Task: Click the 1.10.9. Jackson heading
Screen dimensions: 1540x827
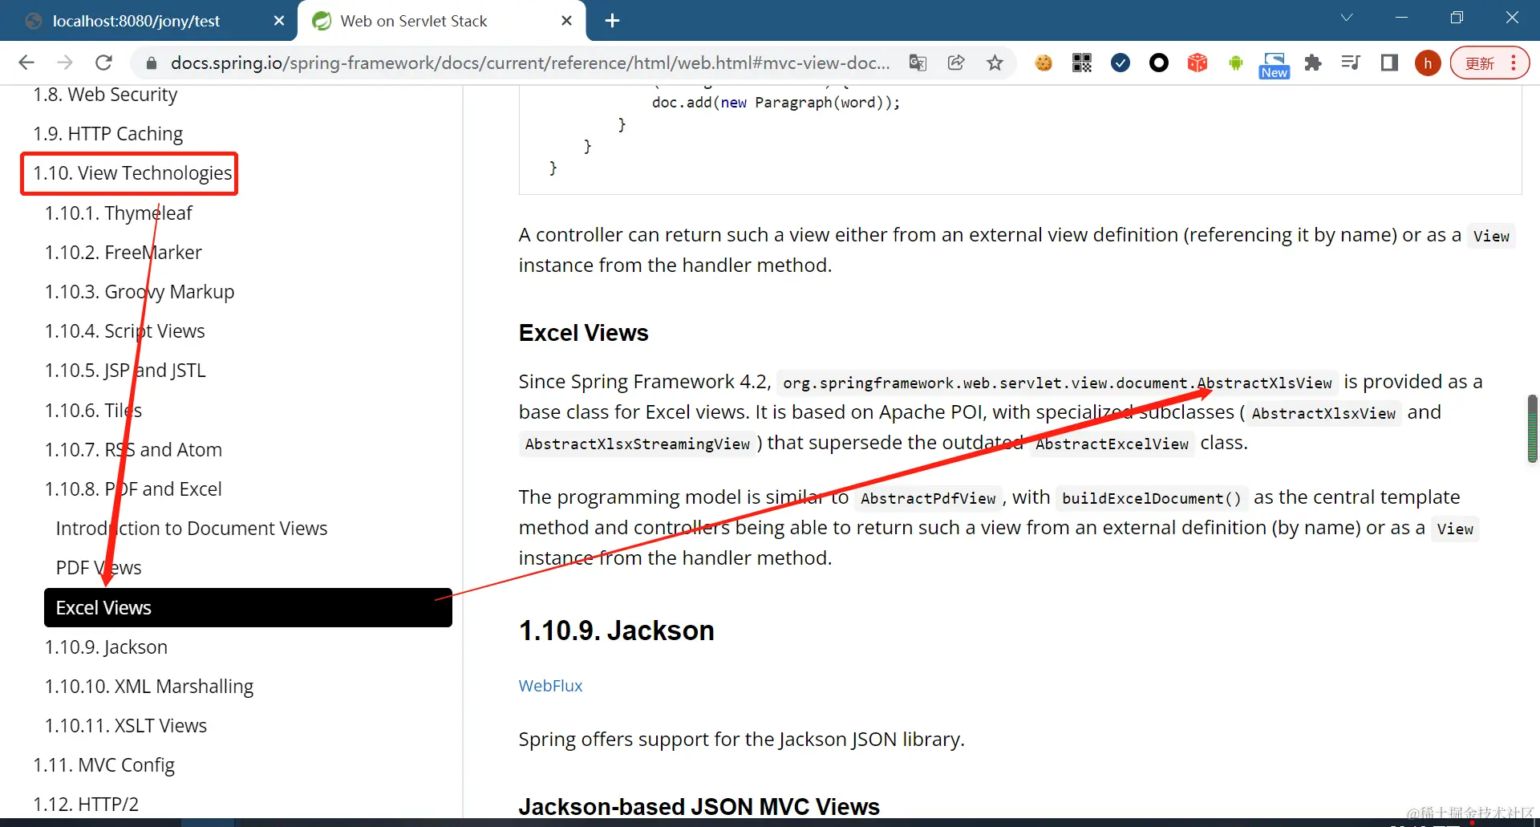Action: tap(616, 630)
